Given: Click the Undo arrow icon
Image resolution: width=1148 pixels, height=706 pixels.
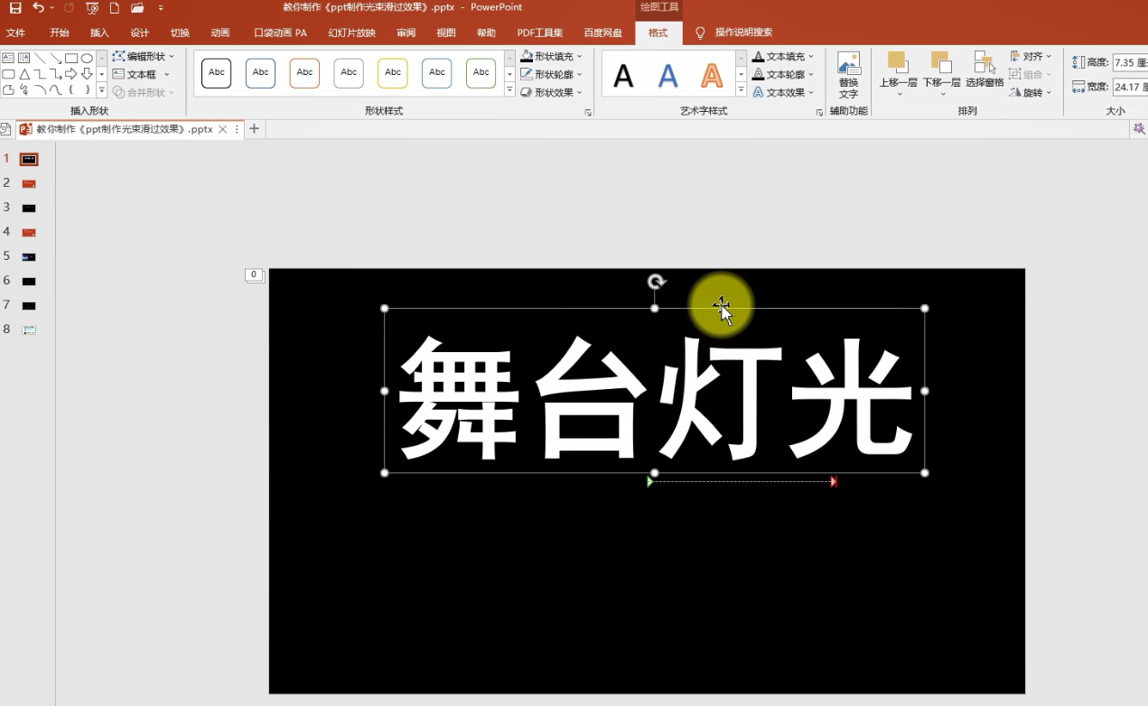Looking at the screenshot, I should pyautogui.click(x=38, y=8).
